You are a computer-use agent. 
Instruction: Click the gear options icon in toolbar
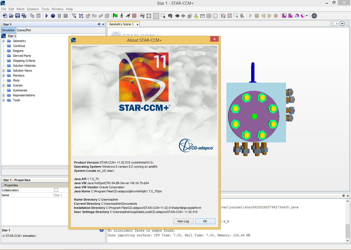click(314, 16)
